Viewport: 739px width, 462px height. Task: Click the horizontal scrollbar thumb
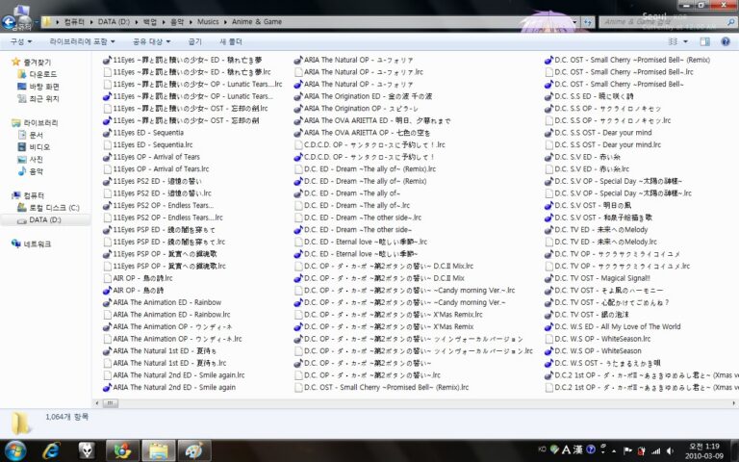(x=111, y=403)
